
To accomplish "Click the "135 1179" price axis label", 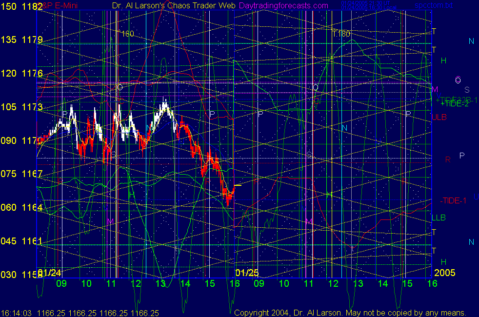I will click(x=21, y=40).
